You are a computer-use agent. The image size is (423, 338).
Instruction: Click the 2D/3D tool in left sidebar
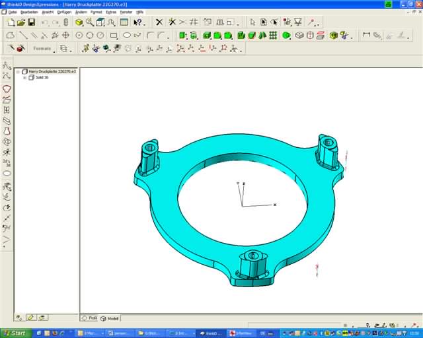(x=7, y=162)
